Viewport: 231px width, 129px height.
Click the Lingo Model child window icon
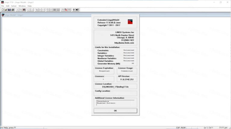3,15
